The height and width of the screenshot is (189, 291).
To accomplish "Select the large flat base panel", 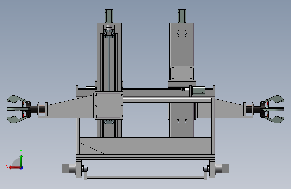I will tap(146, 146).
